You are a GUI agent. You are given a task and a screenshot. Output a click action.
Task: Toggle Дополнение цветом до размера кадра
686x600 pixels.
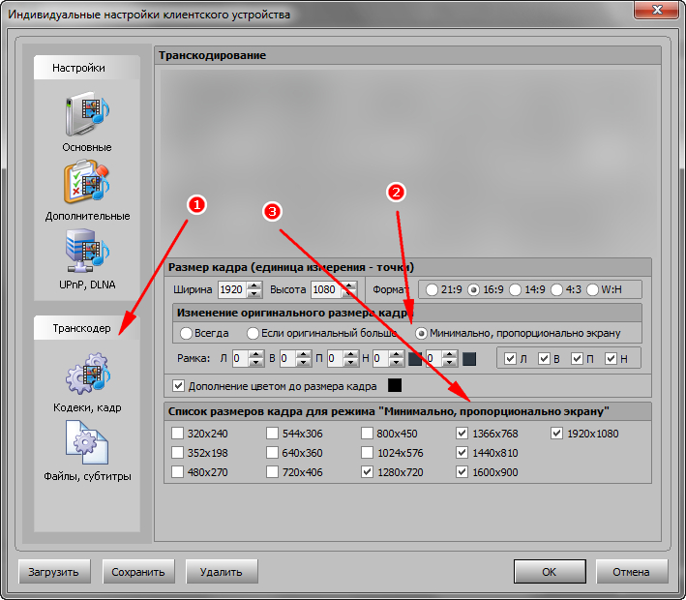[178, 386]
